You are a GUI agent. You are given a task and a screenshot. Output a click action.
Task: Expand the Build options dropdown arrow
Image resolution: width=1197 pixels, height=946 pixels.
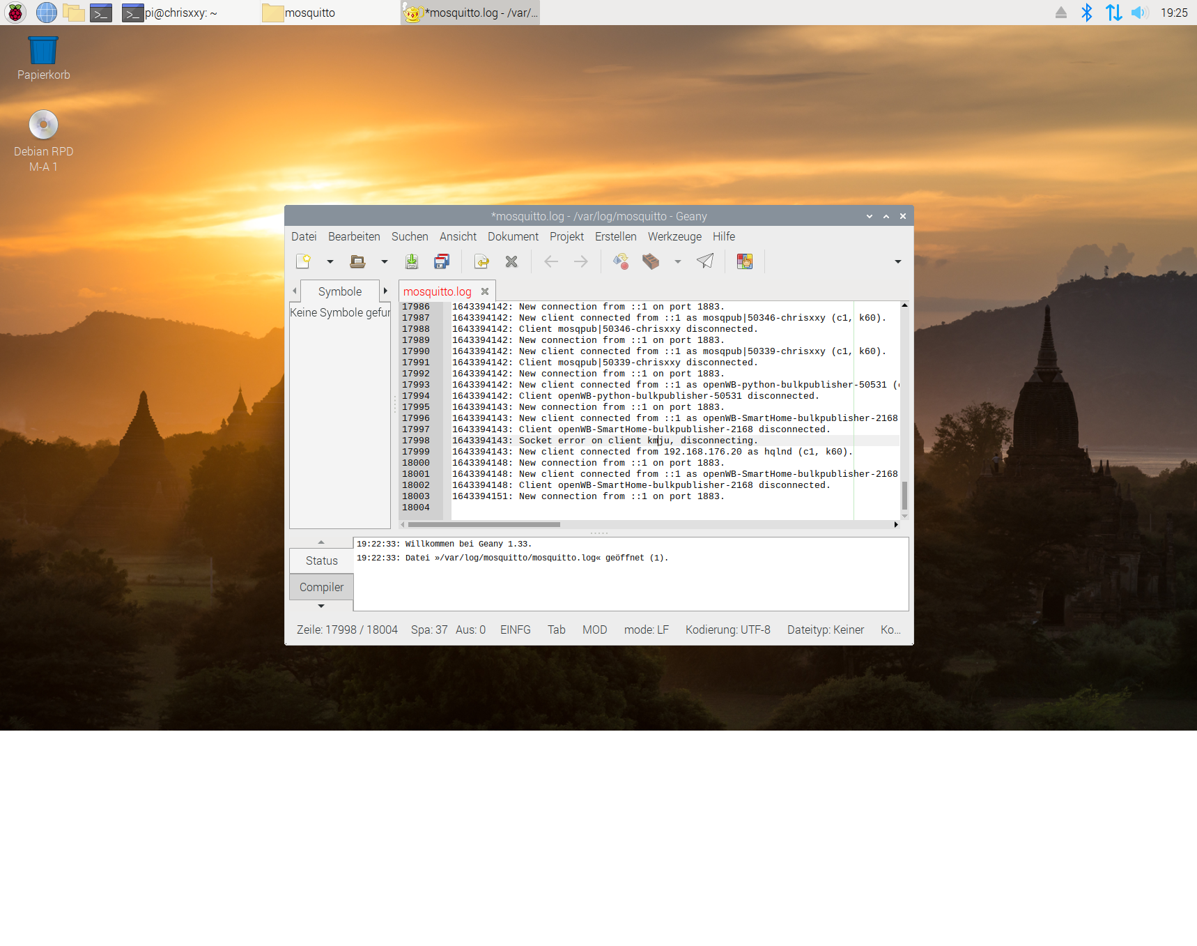coord(677,262)
